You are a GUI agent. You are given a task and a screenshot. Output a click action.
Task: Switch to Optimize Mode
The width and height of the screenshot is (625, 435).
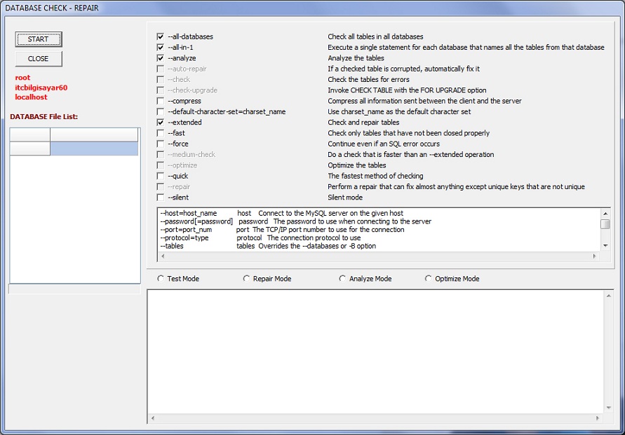429,279
